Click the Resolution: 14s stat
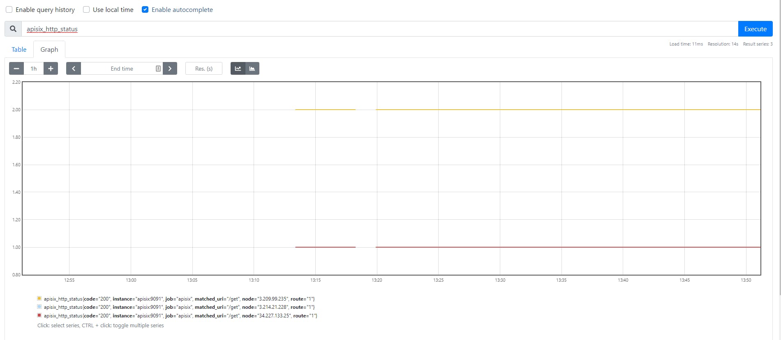Image resolution: width=781 pixels, height=340 pixels. tap(723, 44)
